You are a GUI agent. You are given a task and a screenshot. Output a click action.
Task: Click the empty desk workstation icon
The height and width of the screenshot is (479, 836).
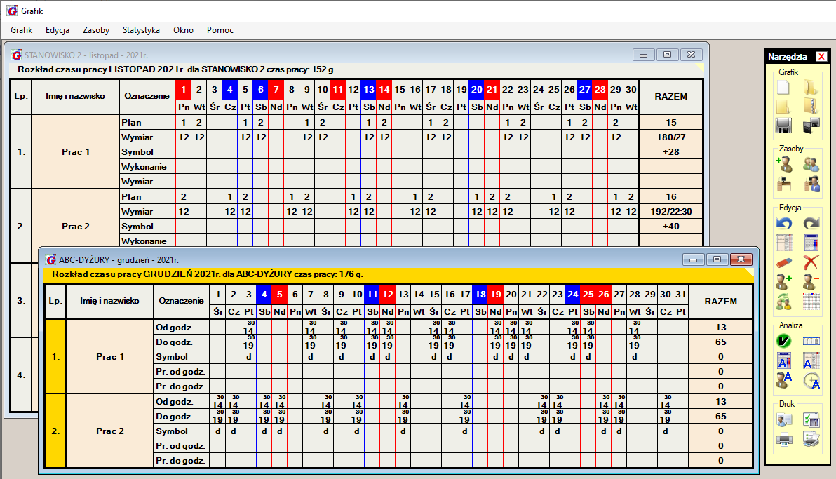(x=783, y=184)
